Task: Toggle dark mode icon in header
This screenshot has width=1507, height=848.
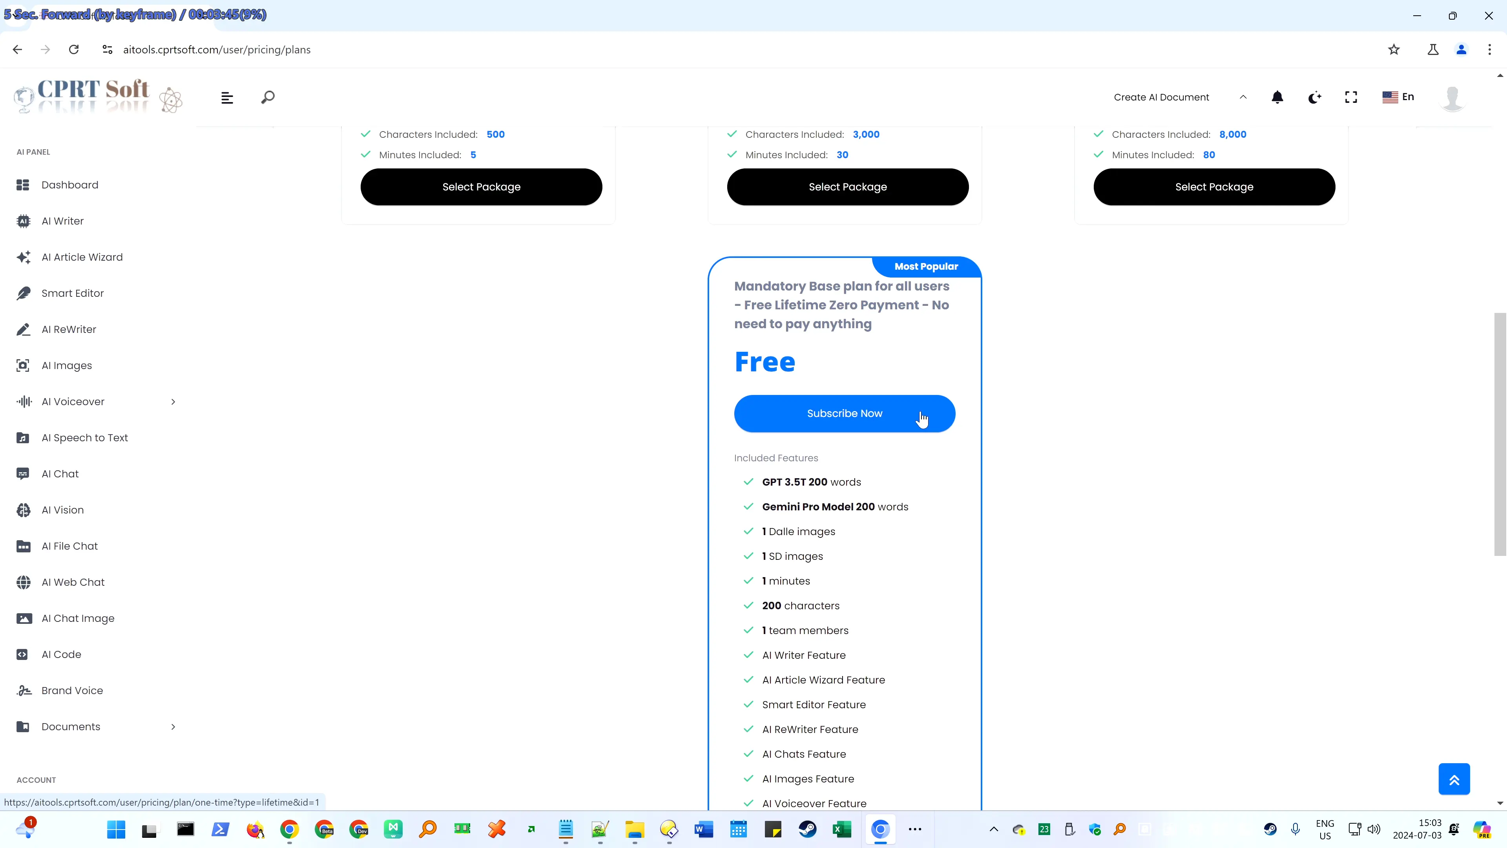Action: click(x=1315, y=96)
